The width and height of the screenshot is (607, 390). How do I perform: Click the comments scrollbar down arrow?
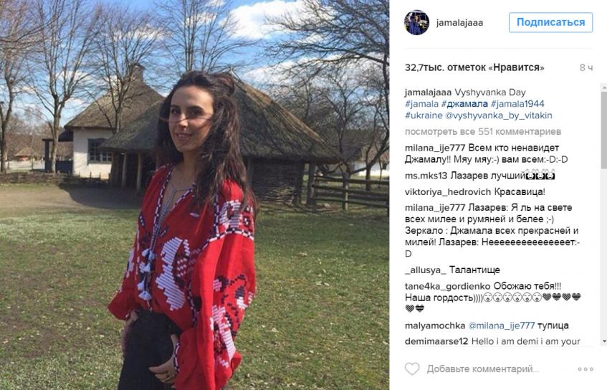point(603,341)
